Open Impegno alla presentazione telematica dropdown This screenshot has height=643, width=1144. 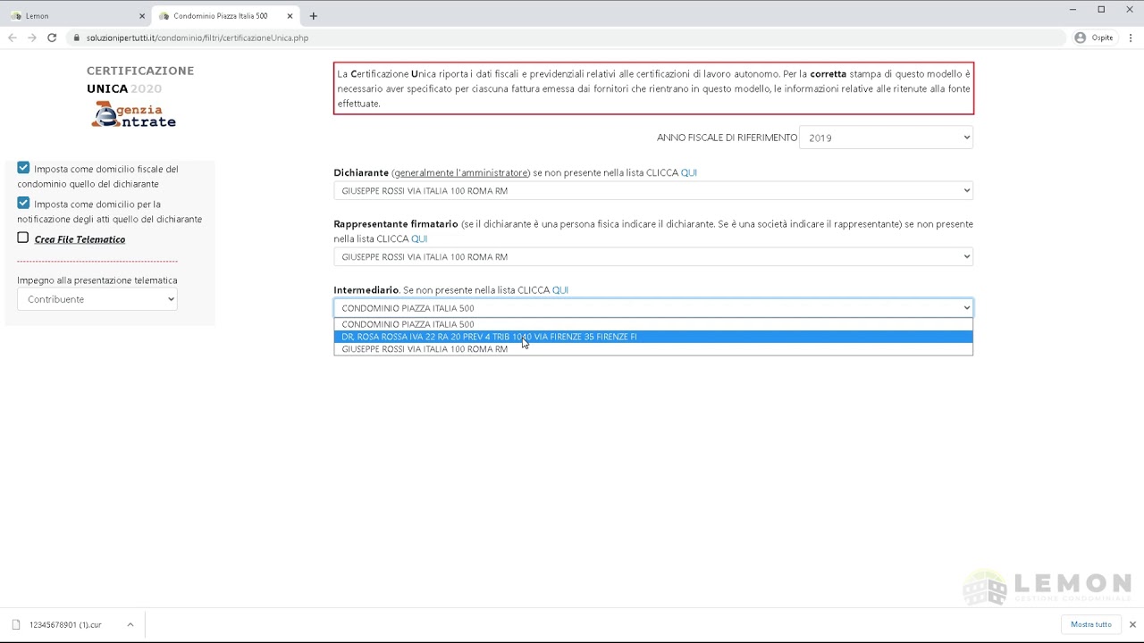pos(97,299)
